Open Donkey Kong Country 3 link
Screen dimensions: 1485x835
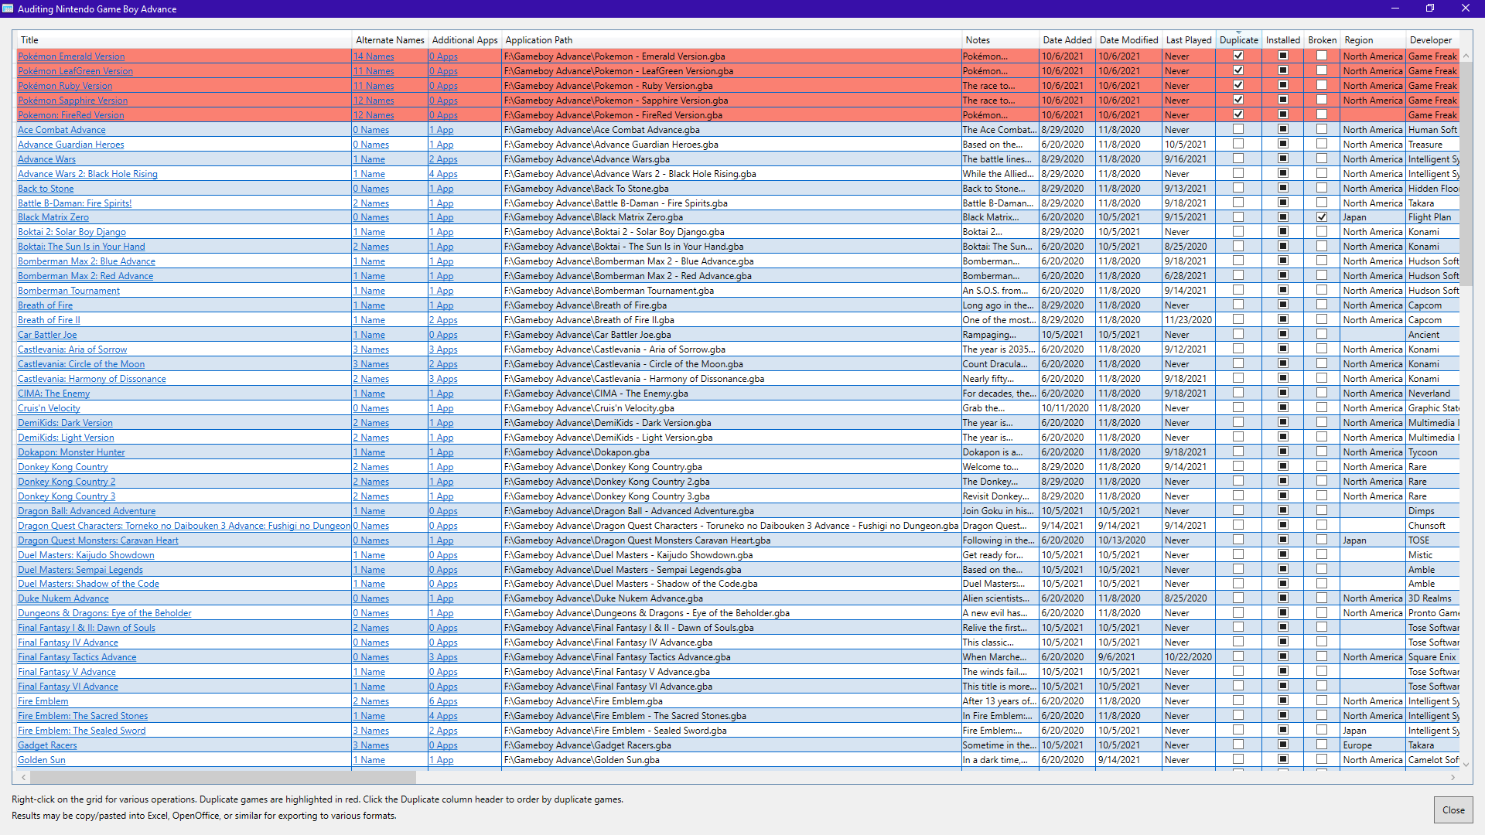point(67,496)
